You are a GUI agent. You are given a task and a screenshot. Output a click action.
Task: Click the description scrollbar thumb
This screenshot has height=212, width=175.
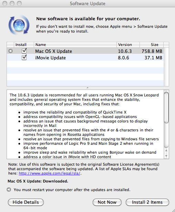tap(166, 107)
